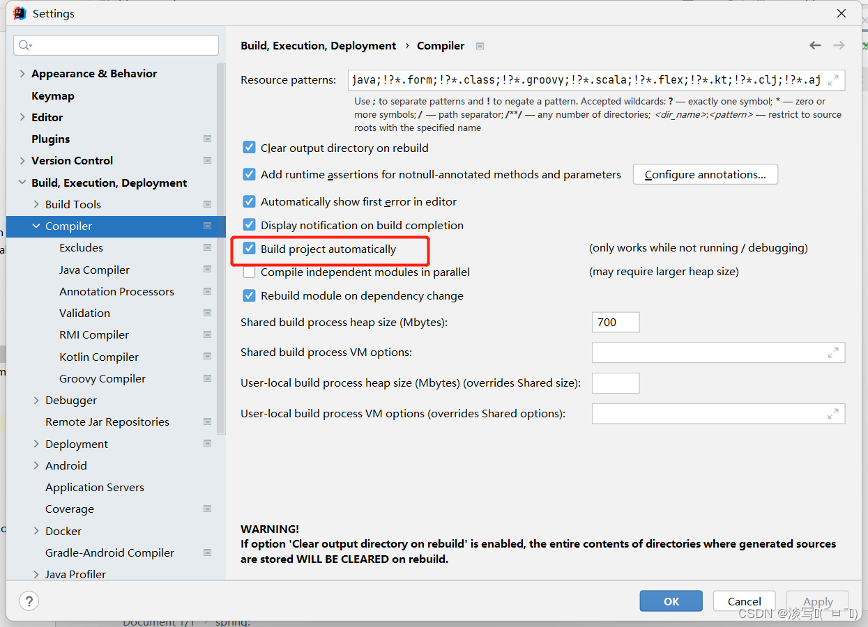The height and width of the screenshot is (627, 868).
Task: Open help with the question mark icon
Action: 29,601
